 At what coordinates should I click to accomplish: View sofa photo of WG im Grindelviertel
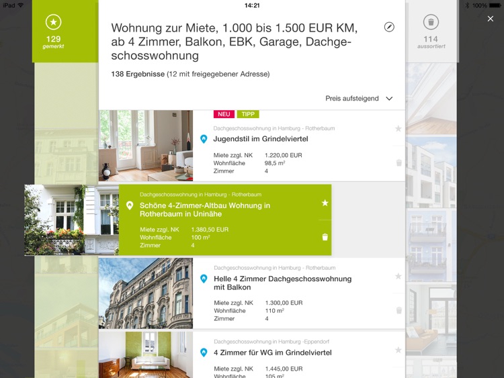point(146,355)
